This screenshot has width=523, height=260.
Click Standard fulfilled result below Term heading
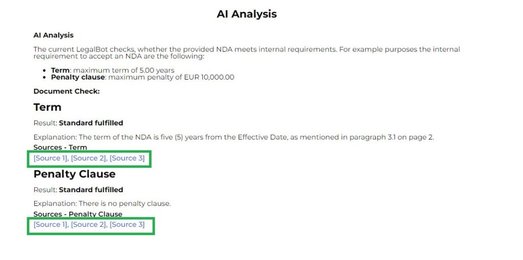[91, 123]
